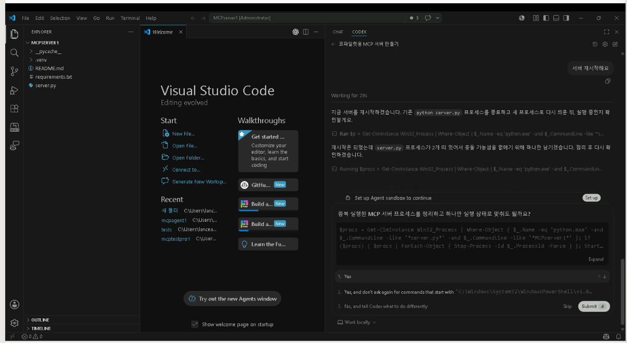Image resolution: width=627 pixels, height=343 pixels.
Task: Click the Codex panel vertical scrollbar
Action: [x=623, y=291]
